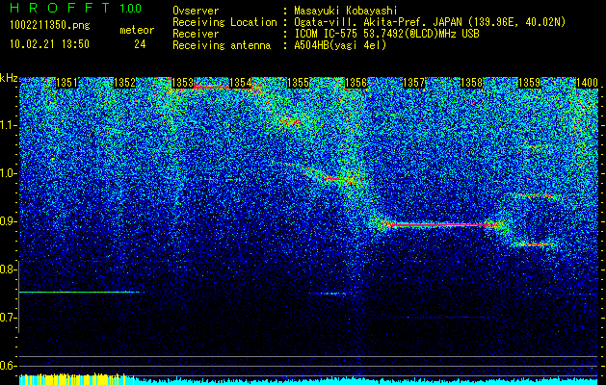Click the meteor count label
Image resolution: width=606 pixels, height=385 pixels.
pos(137,30)
